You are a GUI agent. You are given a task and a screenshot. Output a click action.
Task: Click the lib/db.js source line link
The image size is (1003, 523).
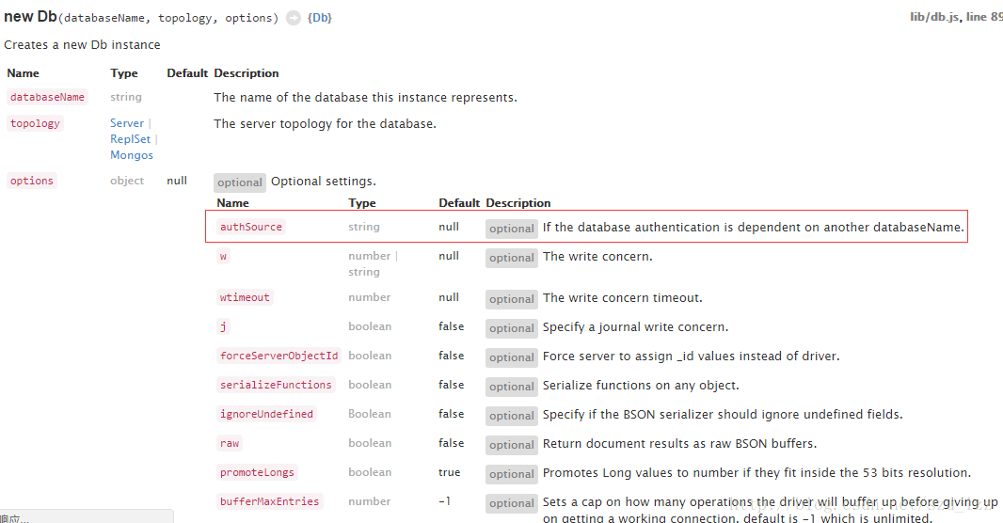pos(956,17)
